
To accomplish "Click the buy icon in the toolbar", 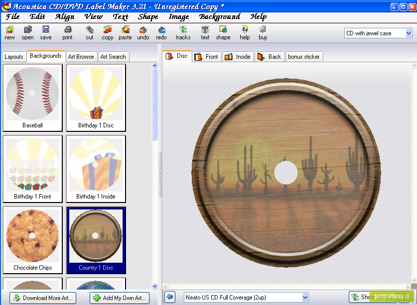I will coord(263,33).
